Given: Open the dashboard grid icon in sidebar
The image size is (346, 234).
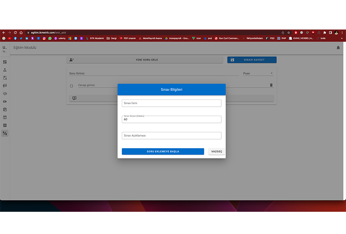Looking at the screenshot, I should tap(5, 62).
